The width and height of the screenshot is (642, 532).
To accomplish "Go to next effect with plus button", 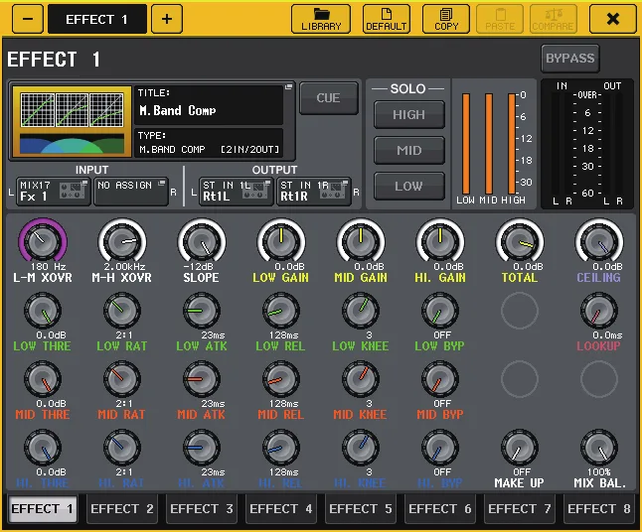I will 167,19.
